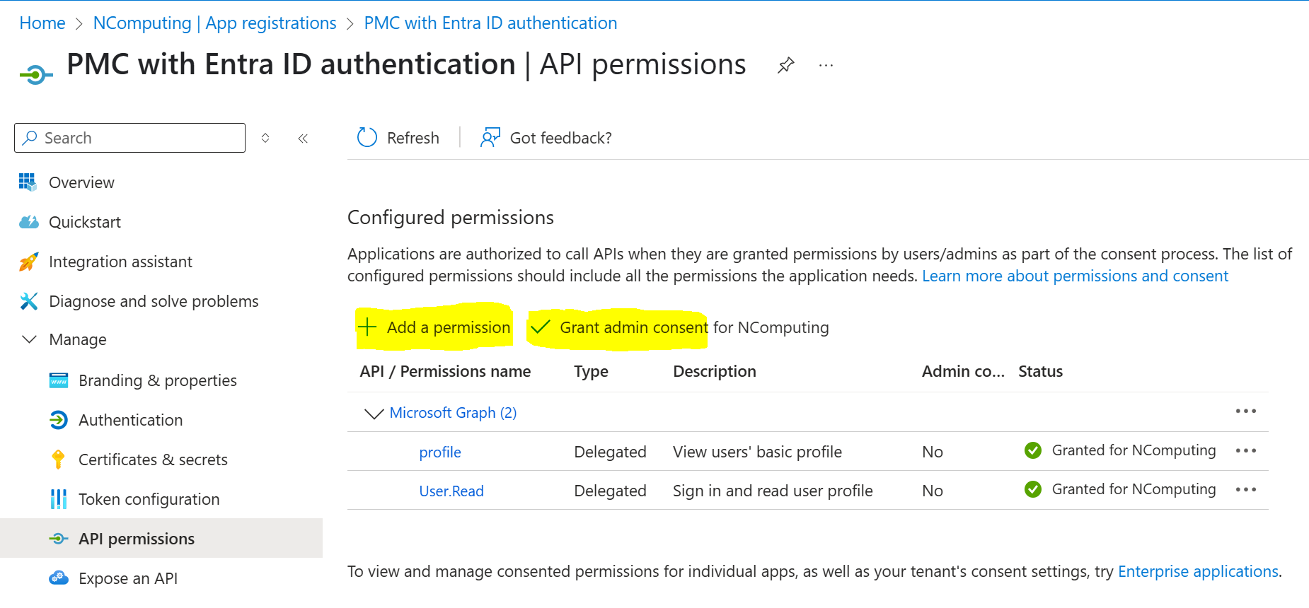Collapse the Manage section in sidebar
This screenshot has width=1309, height=608.
(30, 340)
